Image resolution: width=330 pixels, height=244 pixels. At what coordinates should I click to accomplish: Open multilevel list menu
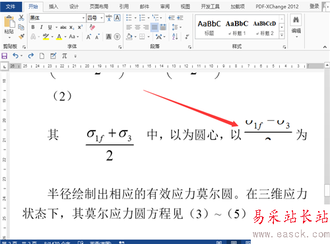(156, 18)
